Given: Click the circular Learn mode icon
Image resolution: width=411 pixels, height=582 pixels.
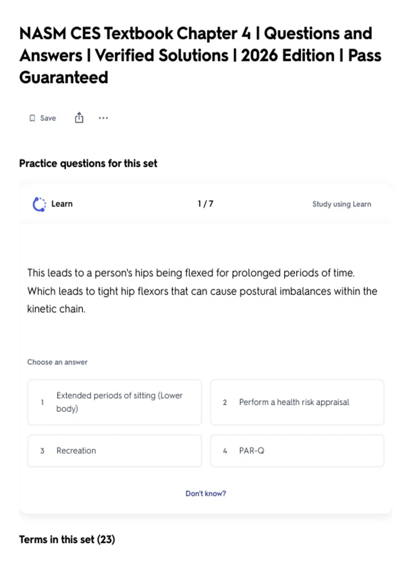Looking at the screenshot, I should click(39, 204).
